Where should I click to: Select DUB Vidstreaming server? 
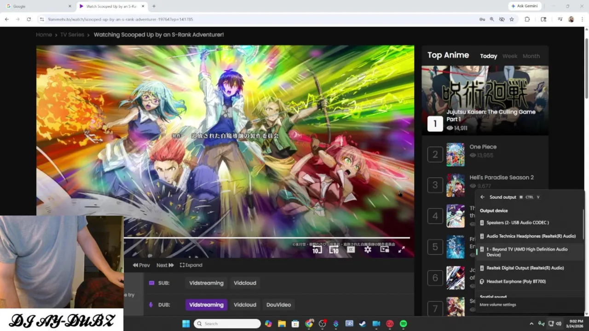tap(206, 305)
